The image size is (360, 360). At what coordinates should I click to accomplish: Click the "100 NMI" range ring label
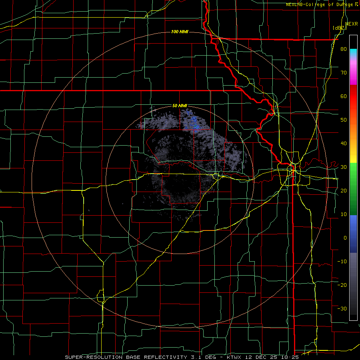tap(180, 32)
